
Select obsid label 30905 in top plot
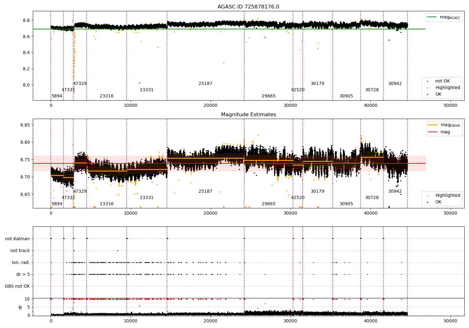(346, 96)
